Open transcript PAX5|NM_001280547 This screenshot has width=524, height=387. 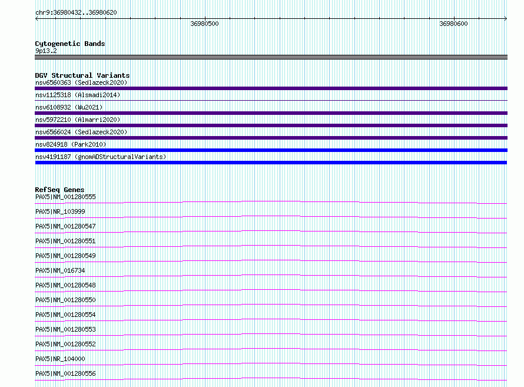[65, 226]
